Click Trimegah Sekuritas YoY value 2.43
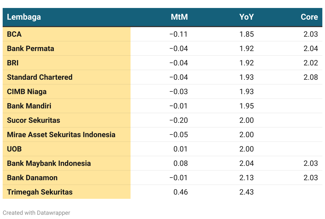This screenshot has width=325, height=219. 246,192
